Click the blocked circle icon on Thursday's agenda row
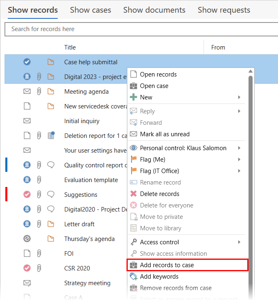The width and height of the screenshot is (278, 304). pos(27,239)
